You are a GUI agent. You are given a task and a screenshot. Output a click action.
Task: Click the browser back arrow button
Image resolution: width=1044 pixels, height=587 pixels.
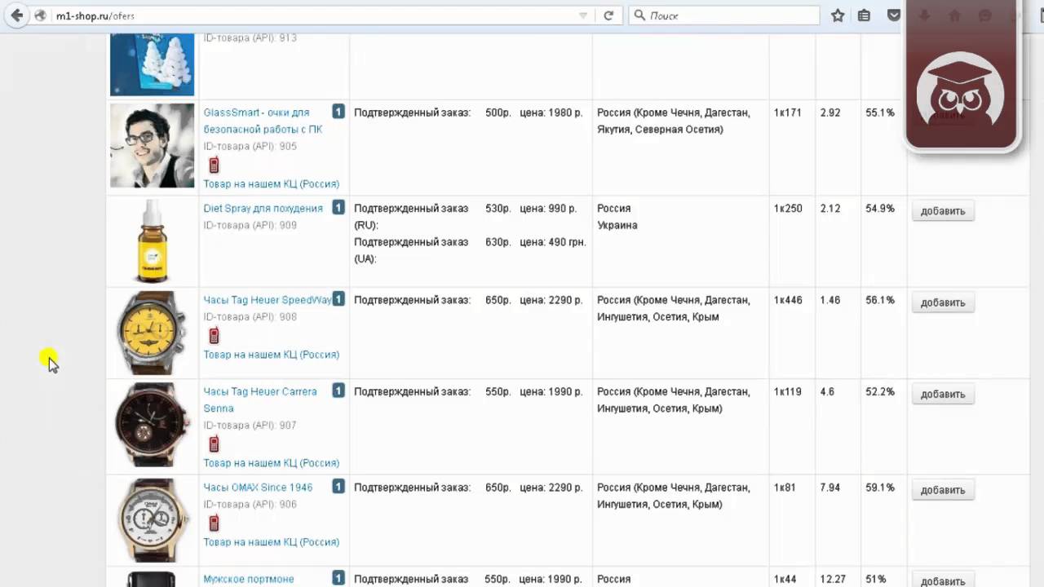click(x=16, y=15)
